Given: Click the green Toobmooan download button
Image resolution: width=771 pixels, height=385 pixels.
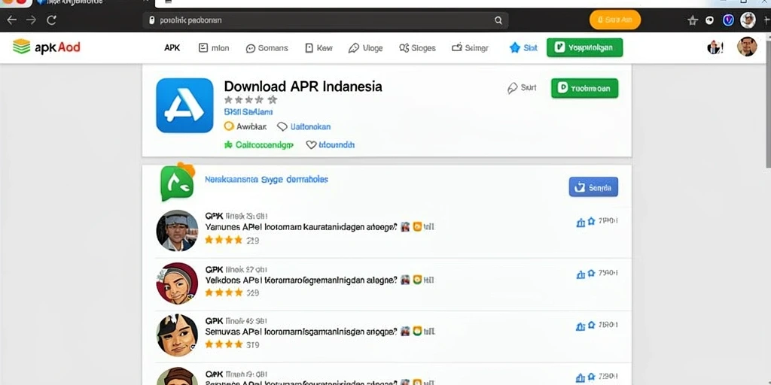Looking at the screenshot, I should [x=584, y=89].
